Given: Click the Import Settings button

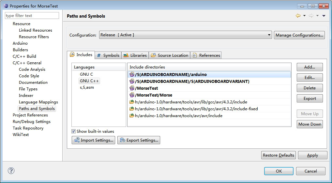Looking at the screenshot, I should pyautogui.click(x=93, y=140).
